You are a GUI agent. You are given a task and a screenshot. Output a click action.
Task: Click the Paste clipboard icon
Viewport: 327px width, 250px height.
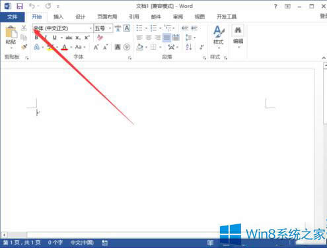(11, 32)
